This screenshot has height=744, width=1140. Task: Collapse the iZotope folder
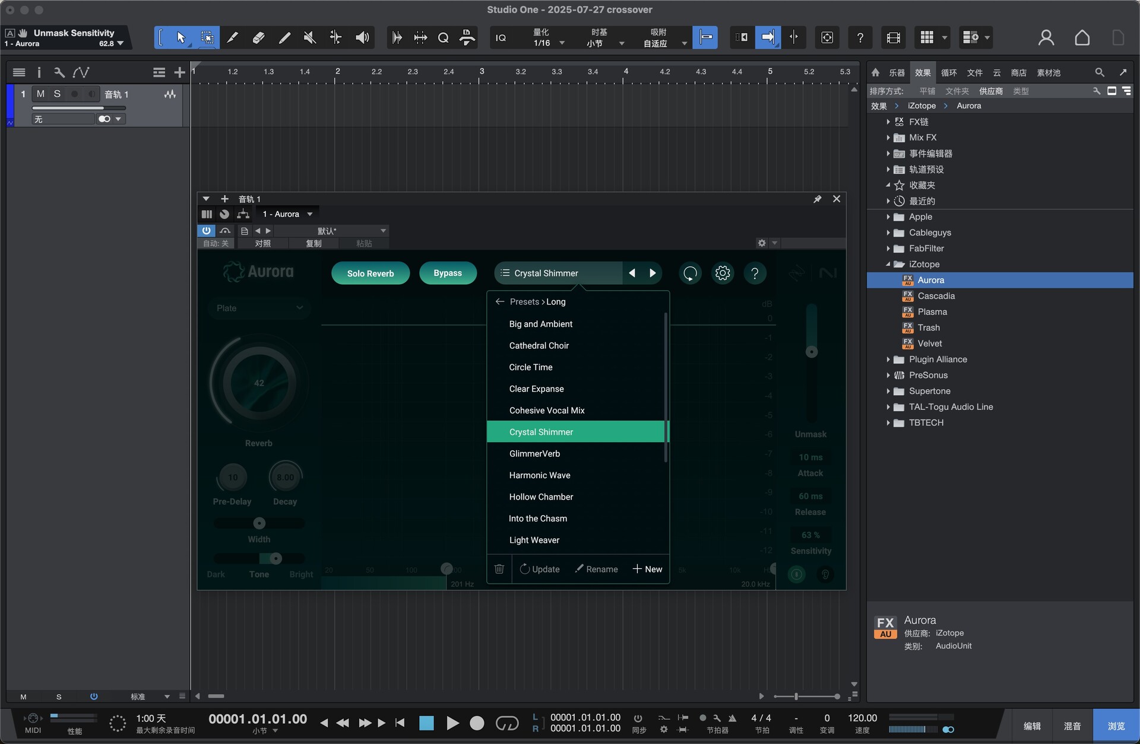coord(888,264)
